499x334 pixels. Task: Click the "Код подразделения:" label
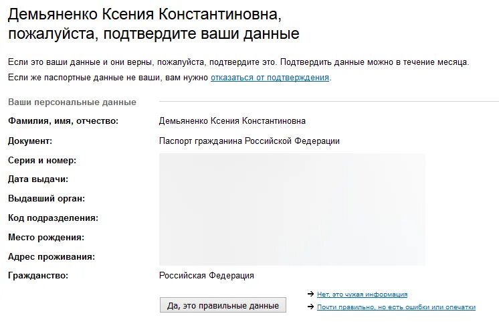pyautogui.click(x=53, y=218)
